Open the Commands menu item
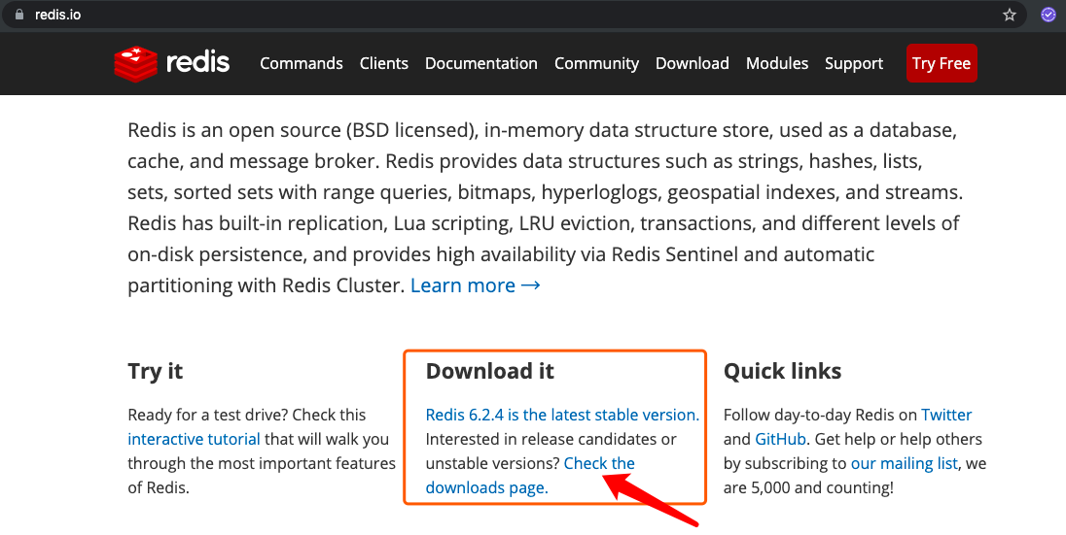 pos(302,63)
